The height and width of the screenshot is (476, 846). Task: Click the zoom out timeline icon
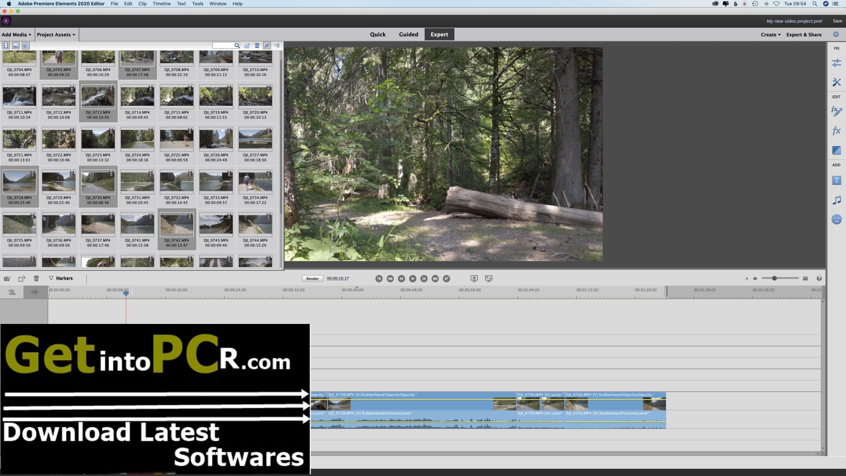[x=755, y=278]
